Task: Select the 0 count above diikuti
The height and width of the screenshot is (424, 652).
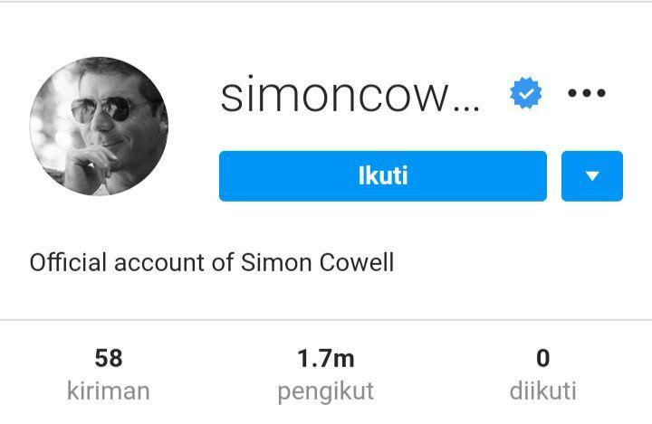Action: tap(542, 358)
